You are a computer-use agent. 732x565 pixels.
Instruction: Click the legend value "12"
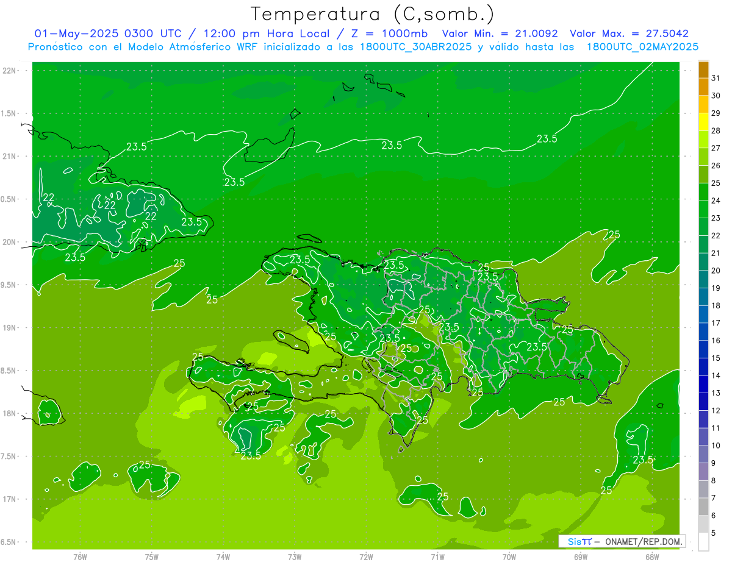coord(716,411)
